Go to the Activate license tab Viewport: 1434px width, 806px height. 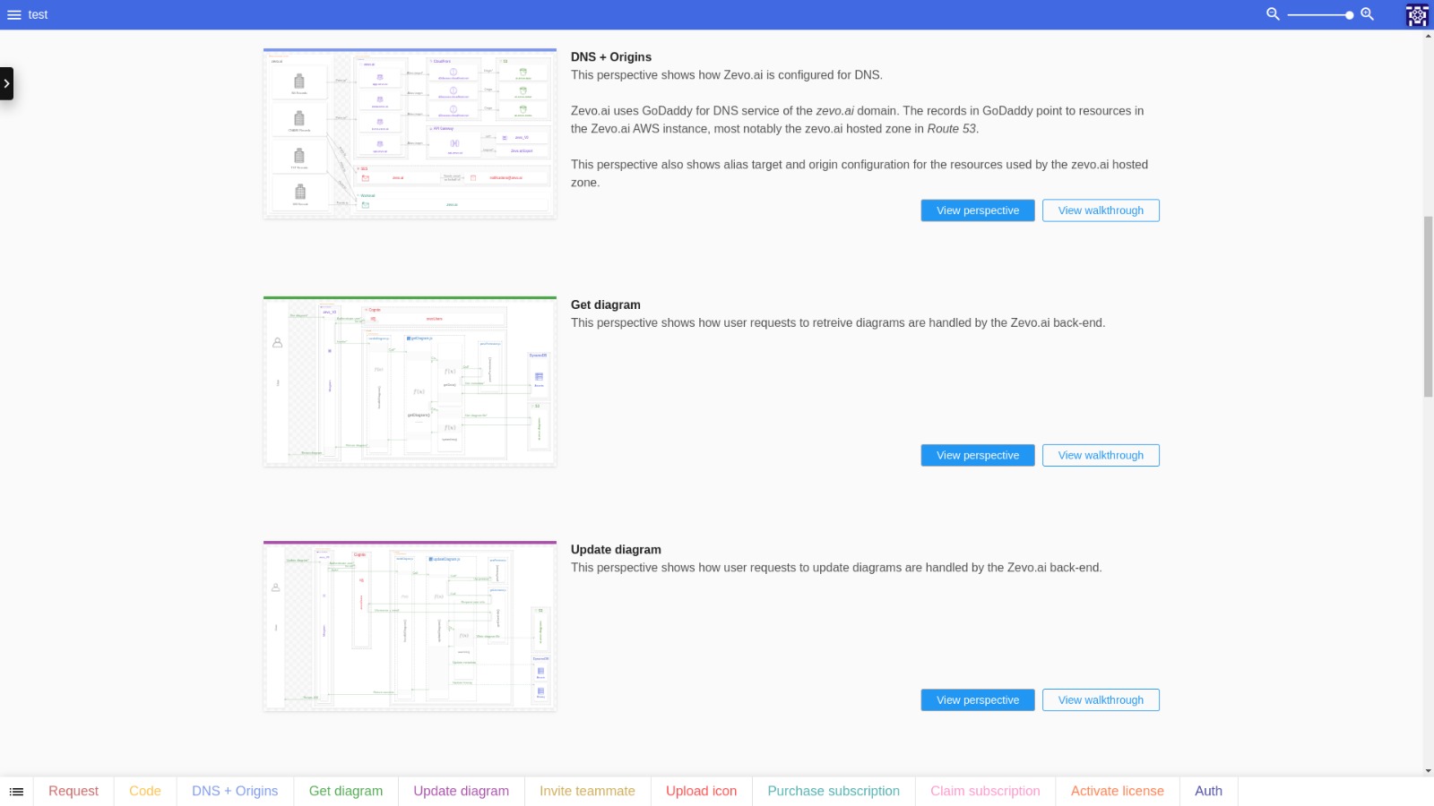[1117, 792]
